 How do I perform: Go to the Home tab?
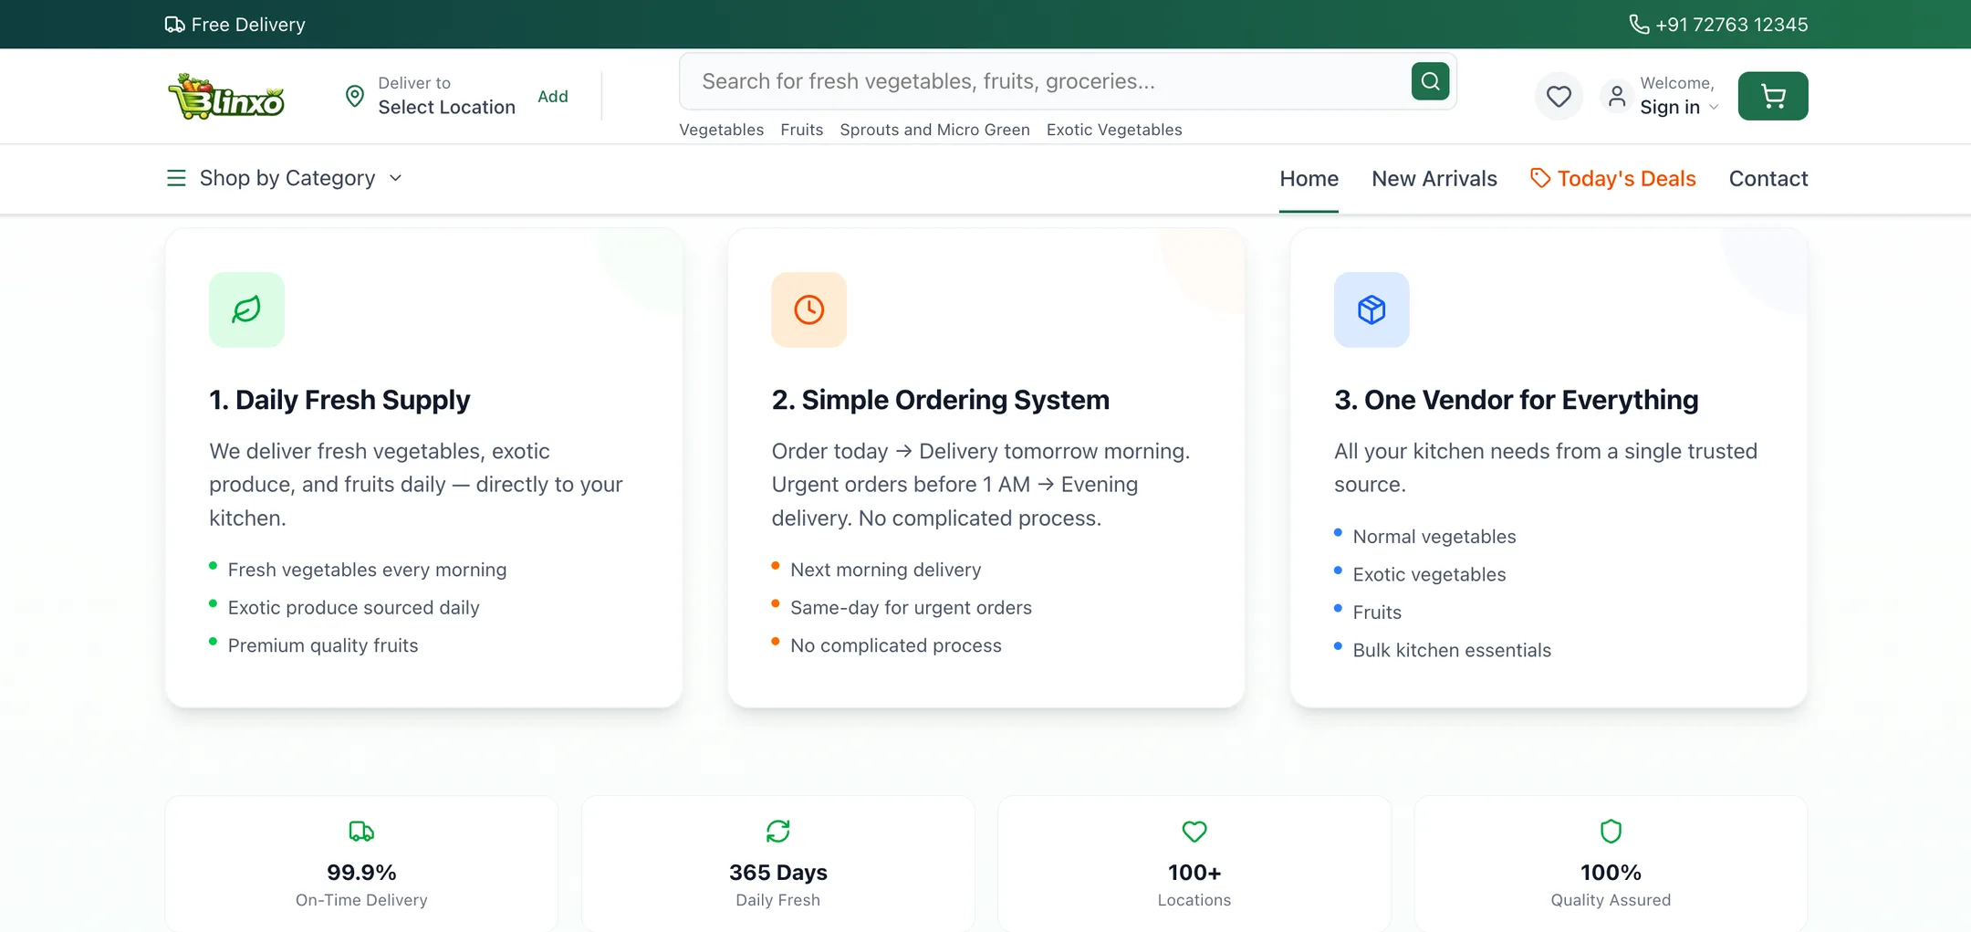click(x=1309, y=179)
